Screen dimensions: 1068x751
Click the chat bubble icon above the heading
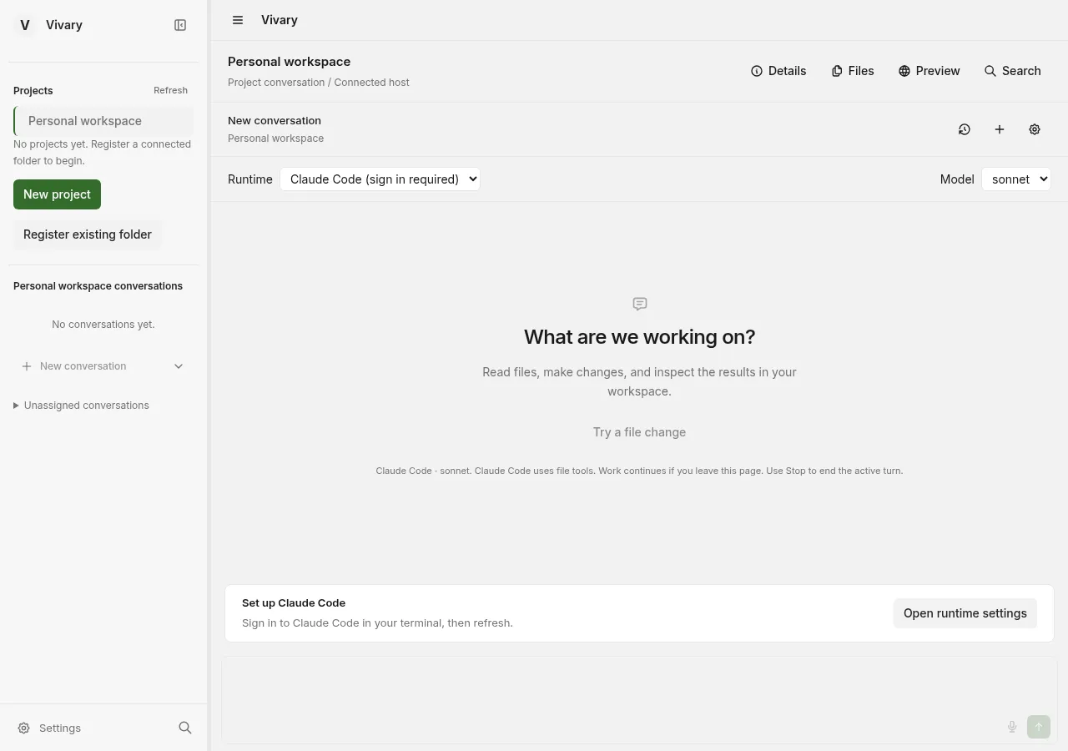pyautogui.click(x=640, y=304)
